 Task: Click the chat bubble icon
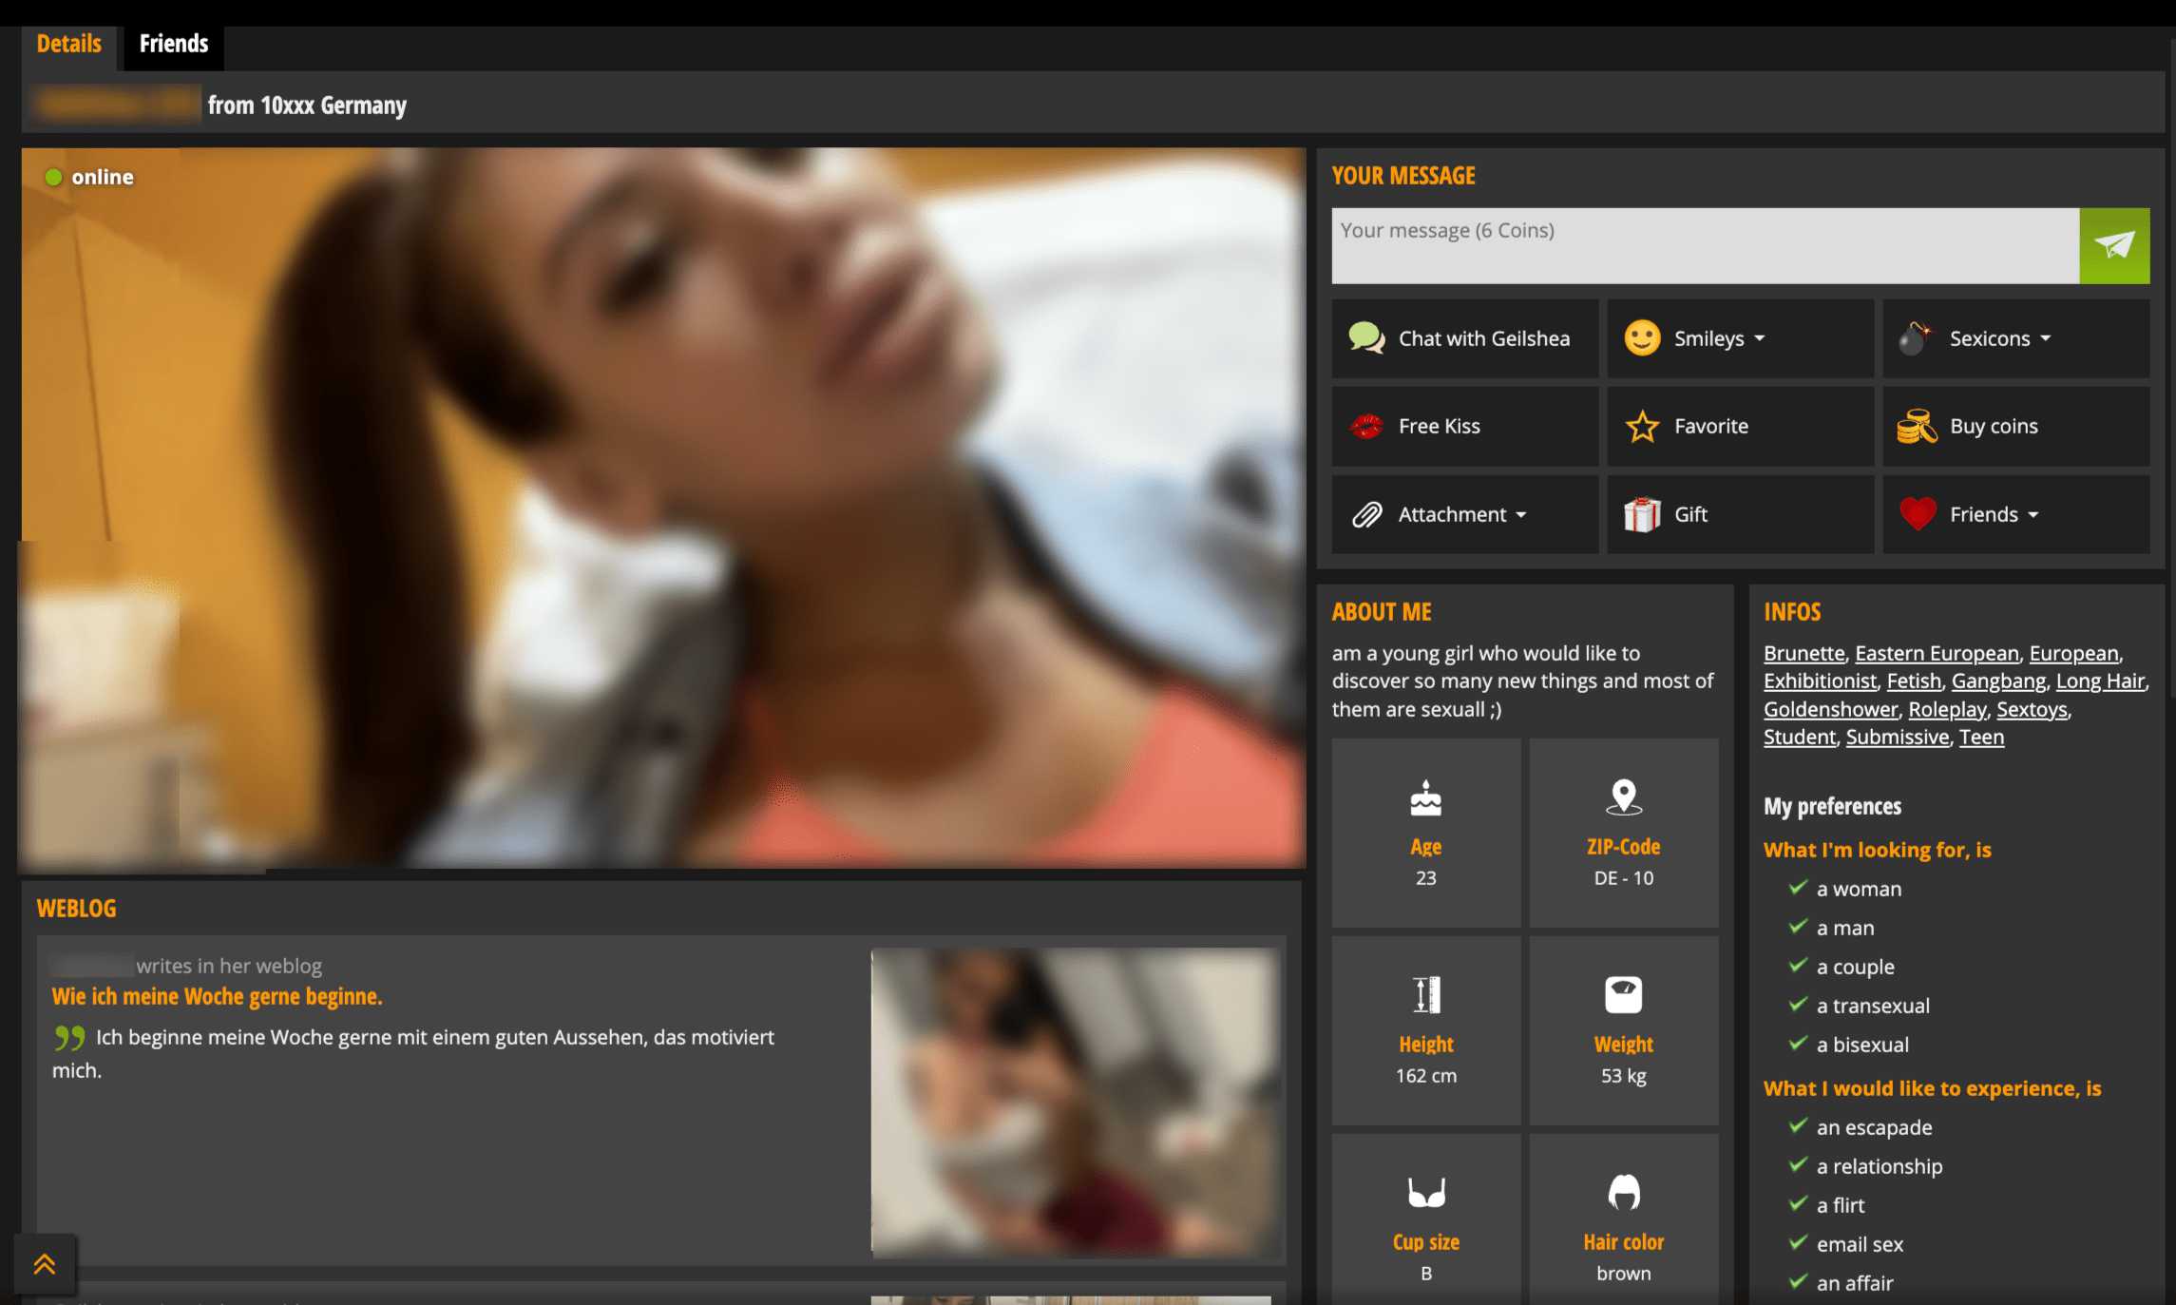pyautogui.click(x=1366, y=338)
